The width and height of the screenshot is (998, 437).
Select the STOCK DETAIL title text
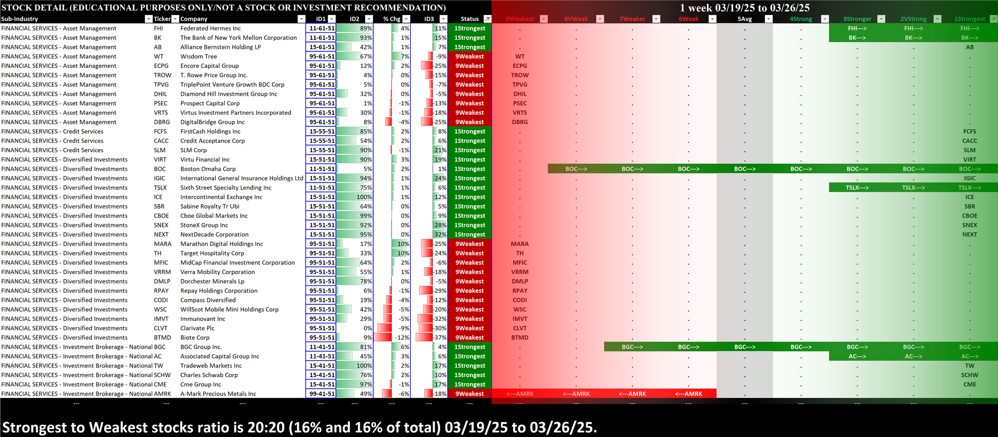pyautogui.click(x=224, y=7)
